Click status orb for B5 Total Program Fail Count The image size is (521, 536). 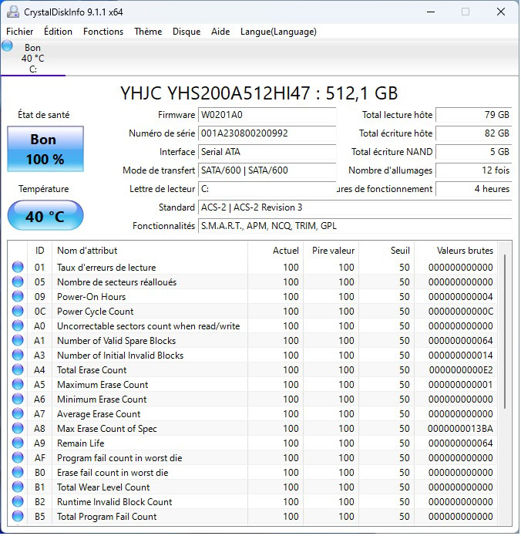(18, 517)
